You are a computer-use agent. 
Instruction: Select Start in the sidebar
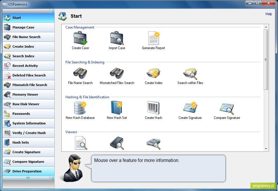[28, 18]
